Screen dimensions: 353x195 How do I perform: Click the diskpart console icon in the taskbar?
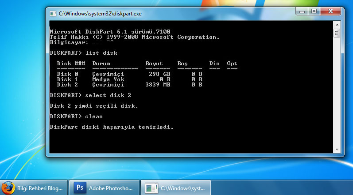[151, 188]
